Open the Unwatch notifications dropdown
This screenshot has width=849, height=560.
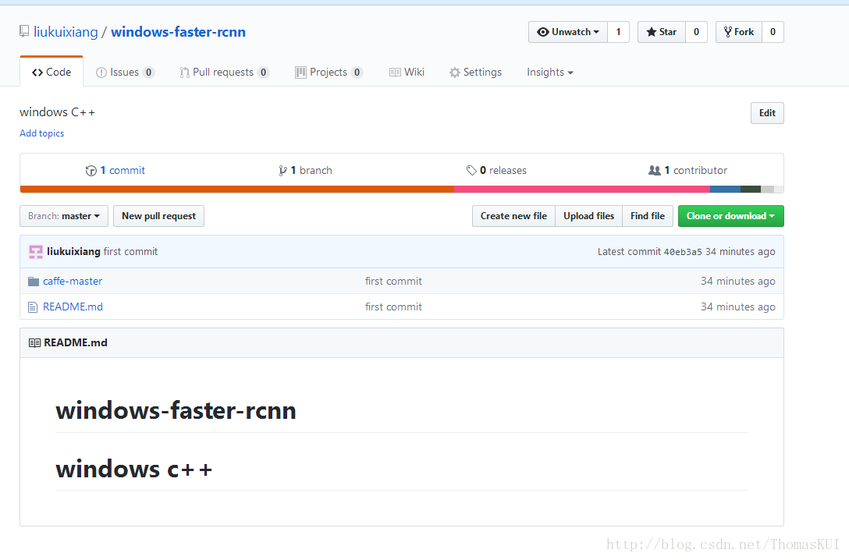568,32
